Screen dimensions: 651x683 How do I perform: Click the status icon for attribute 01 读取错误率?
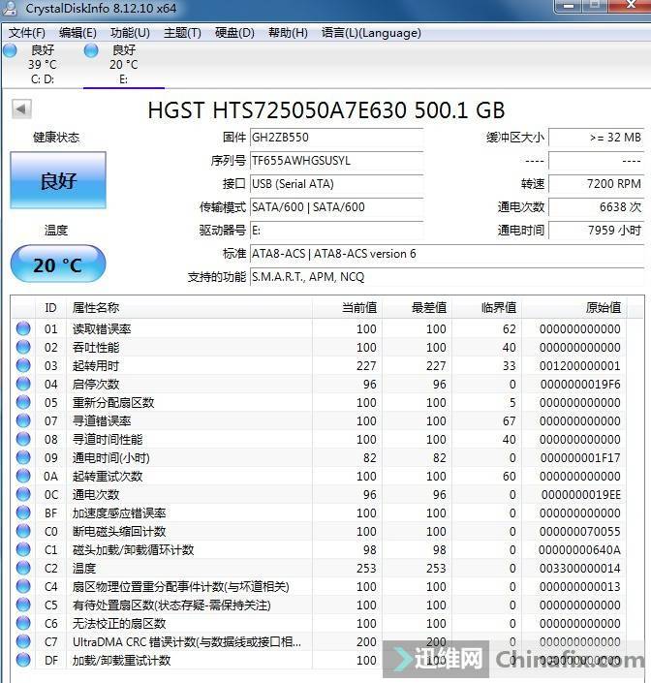click(x=23, y=329)
